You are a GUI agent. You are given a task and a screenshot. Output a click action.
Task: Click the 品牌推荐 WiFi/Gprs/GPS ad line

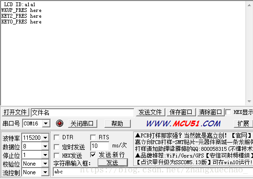point(194,156)
